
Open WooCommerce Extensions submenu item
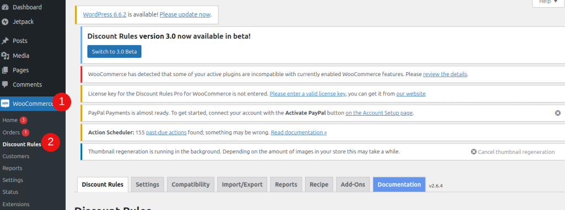pos(16,204)
